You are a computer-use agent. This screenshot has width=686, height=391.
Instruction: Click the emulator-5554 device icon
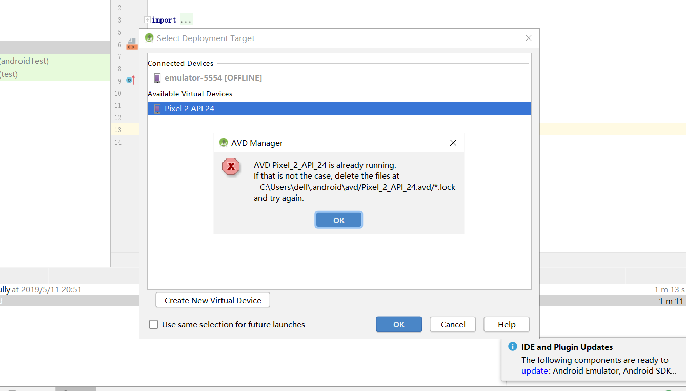(x=157, y=78)
